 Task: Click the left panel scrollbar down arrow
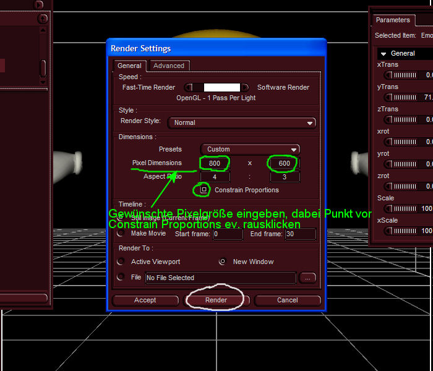(43, 82)
